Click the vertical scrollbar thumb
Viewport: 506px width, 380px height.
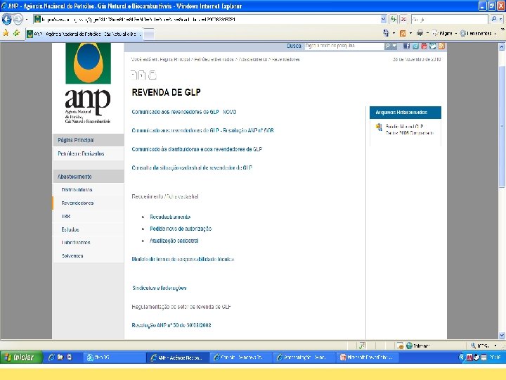(502, 126)
